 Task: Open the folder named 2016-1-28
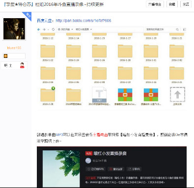(x=125, y=51)
